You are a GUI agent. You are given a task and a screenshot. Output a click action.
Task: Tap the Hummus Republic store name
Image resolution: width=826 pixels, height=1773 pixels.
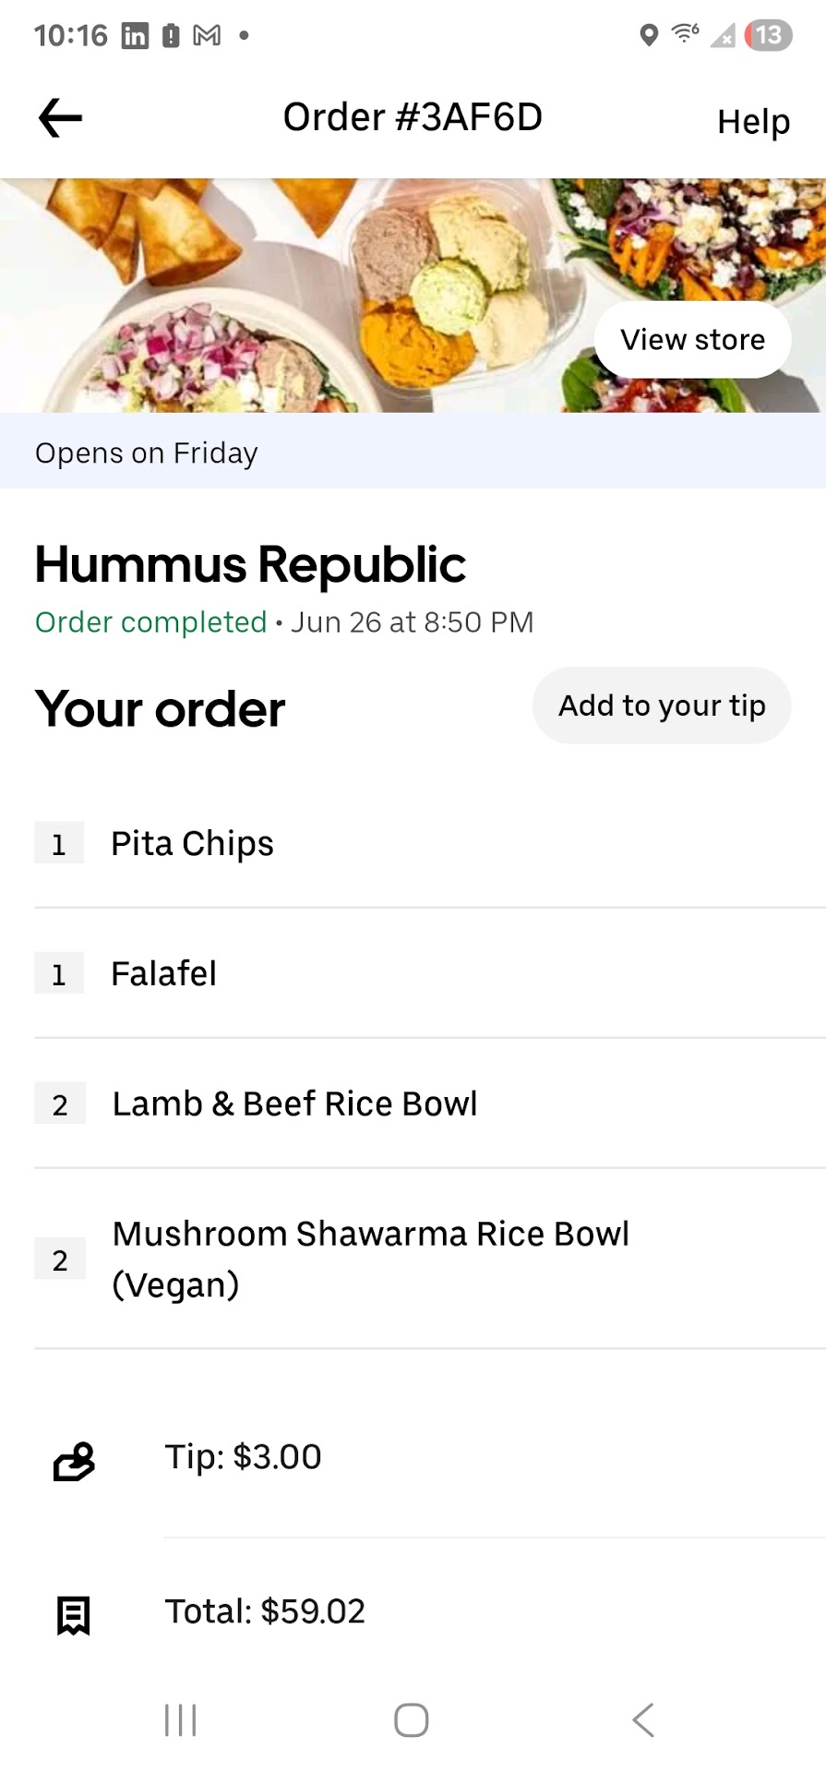click(x=250, y=564)
